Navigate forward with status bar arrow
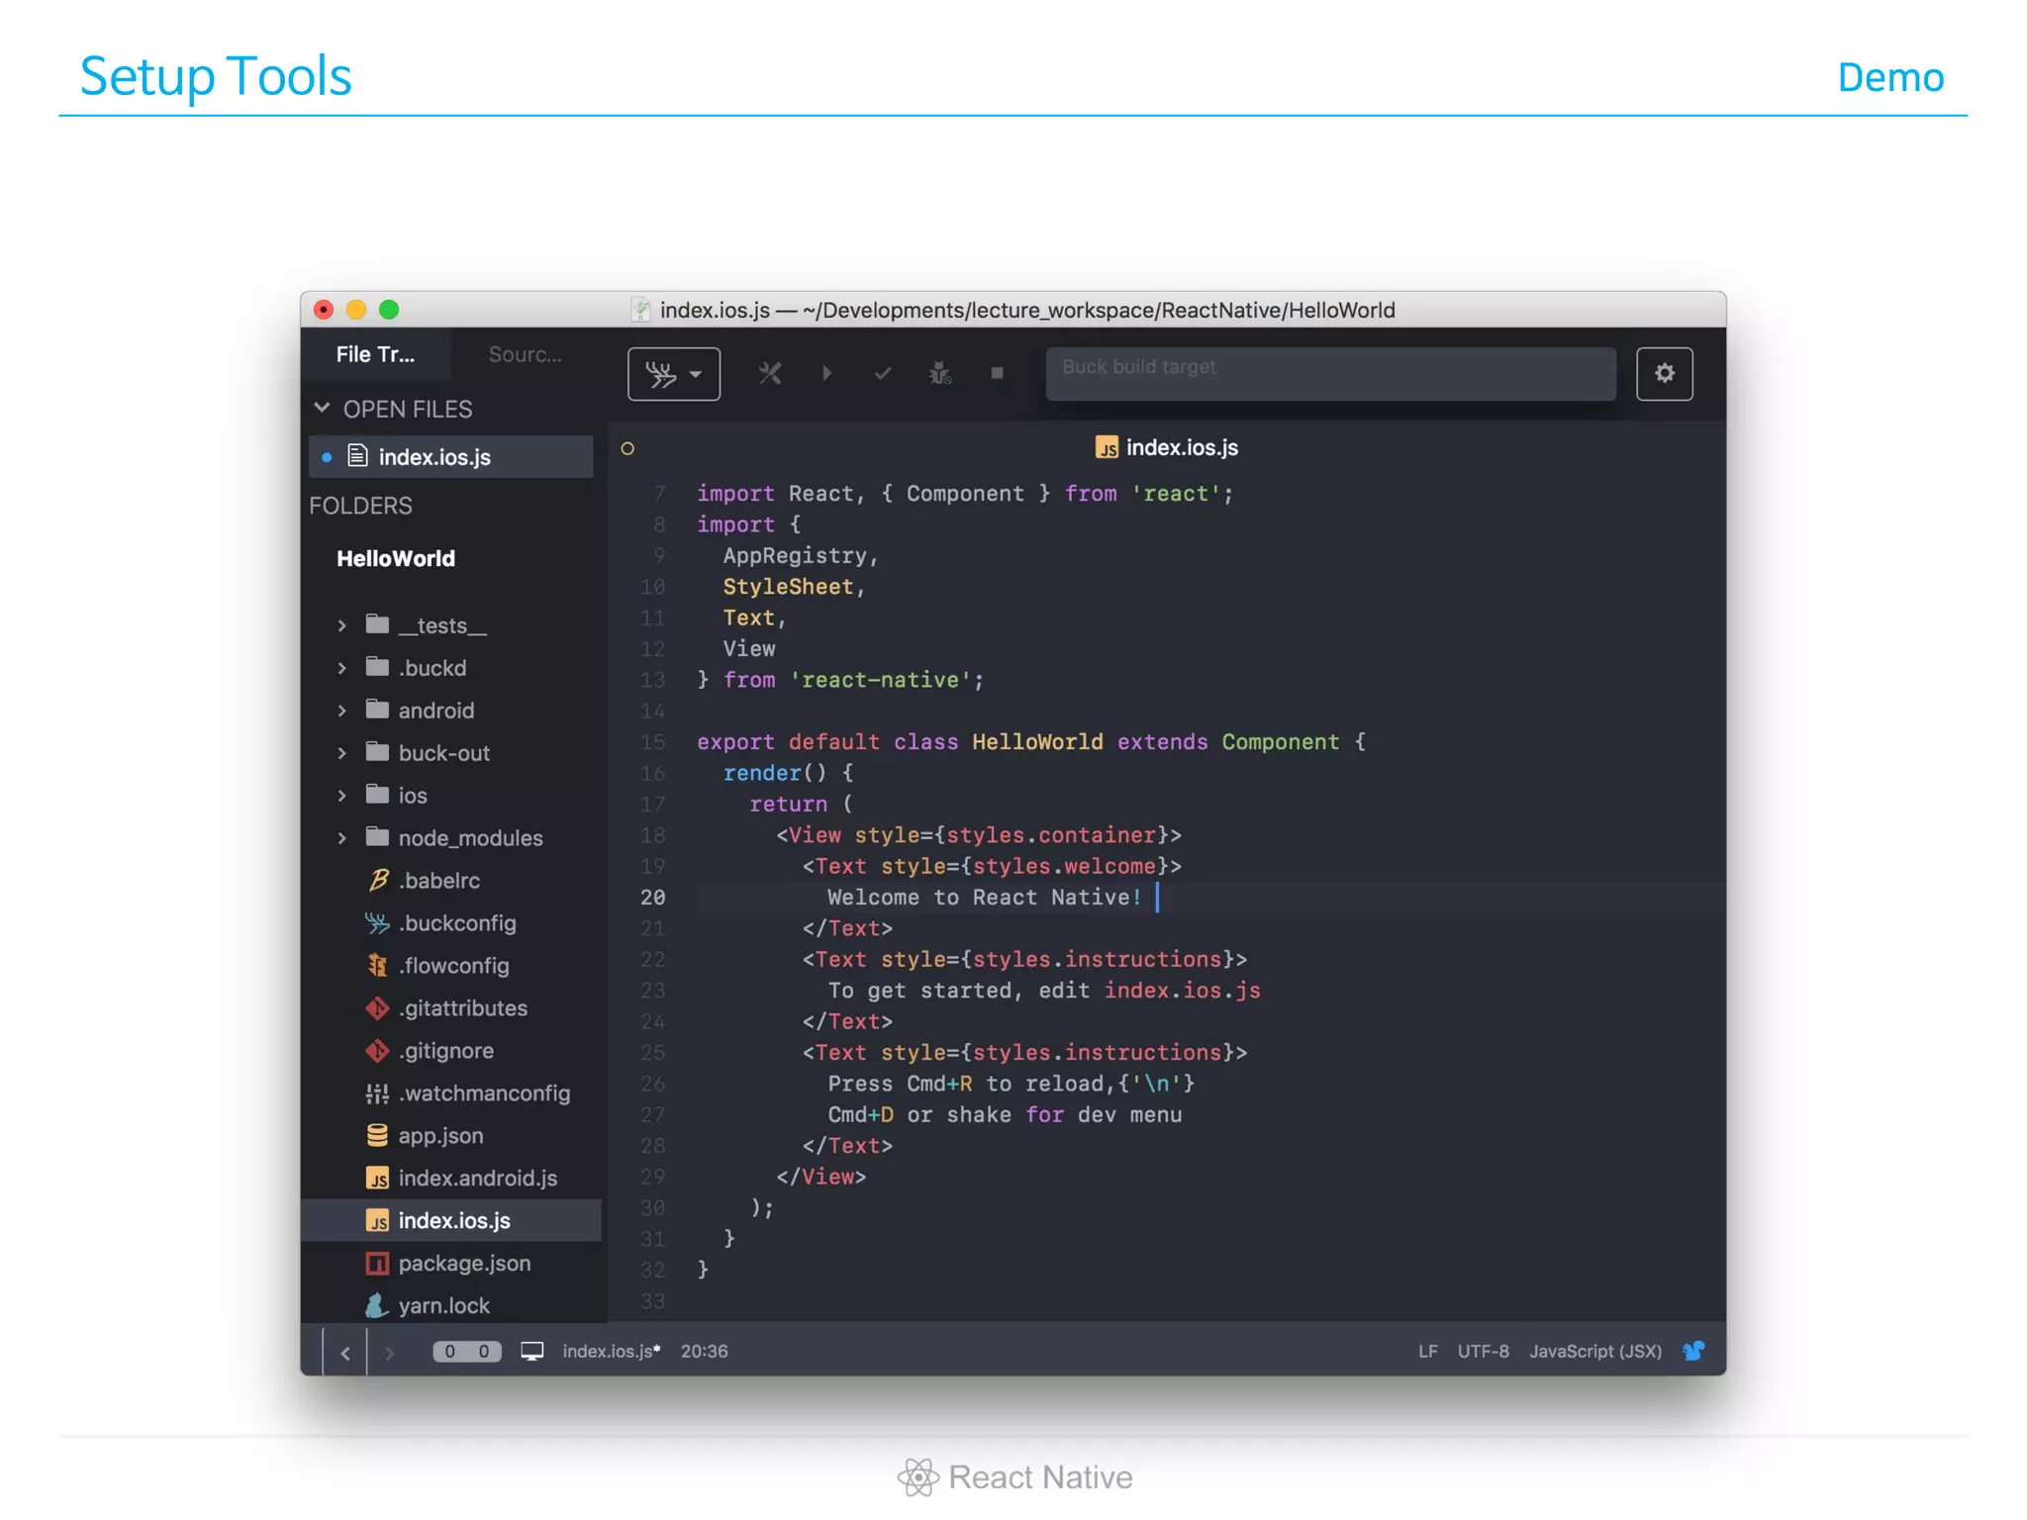 click(x=389, y=1352)
